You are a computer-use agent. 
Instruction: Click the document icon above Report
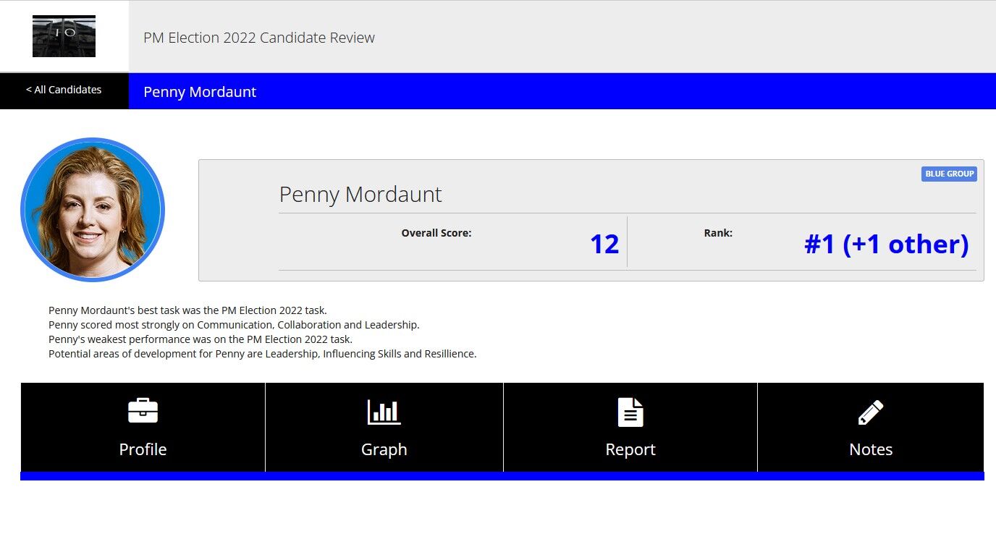coord(630,412)
